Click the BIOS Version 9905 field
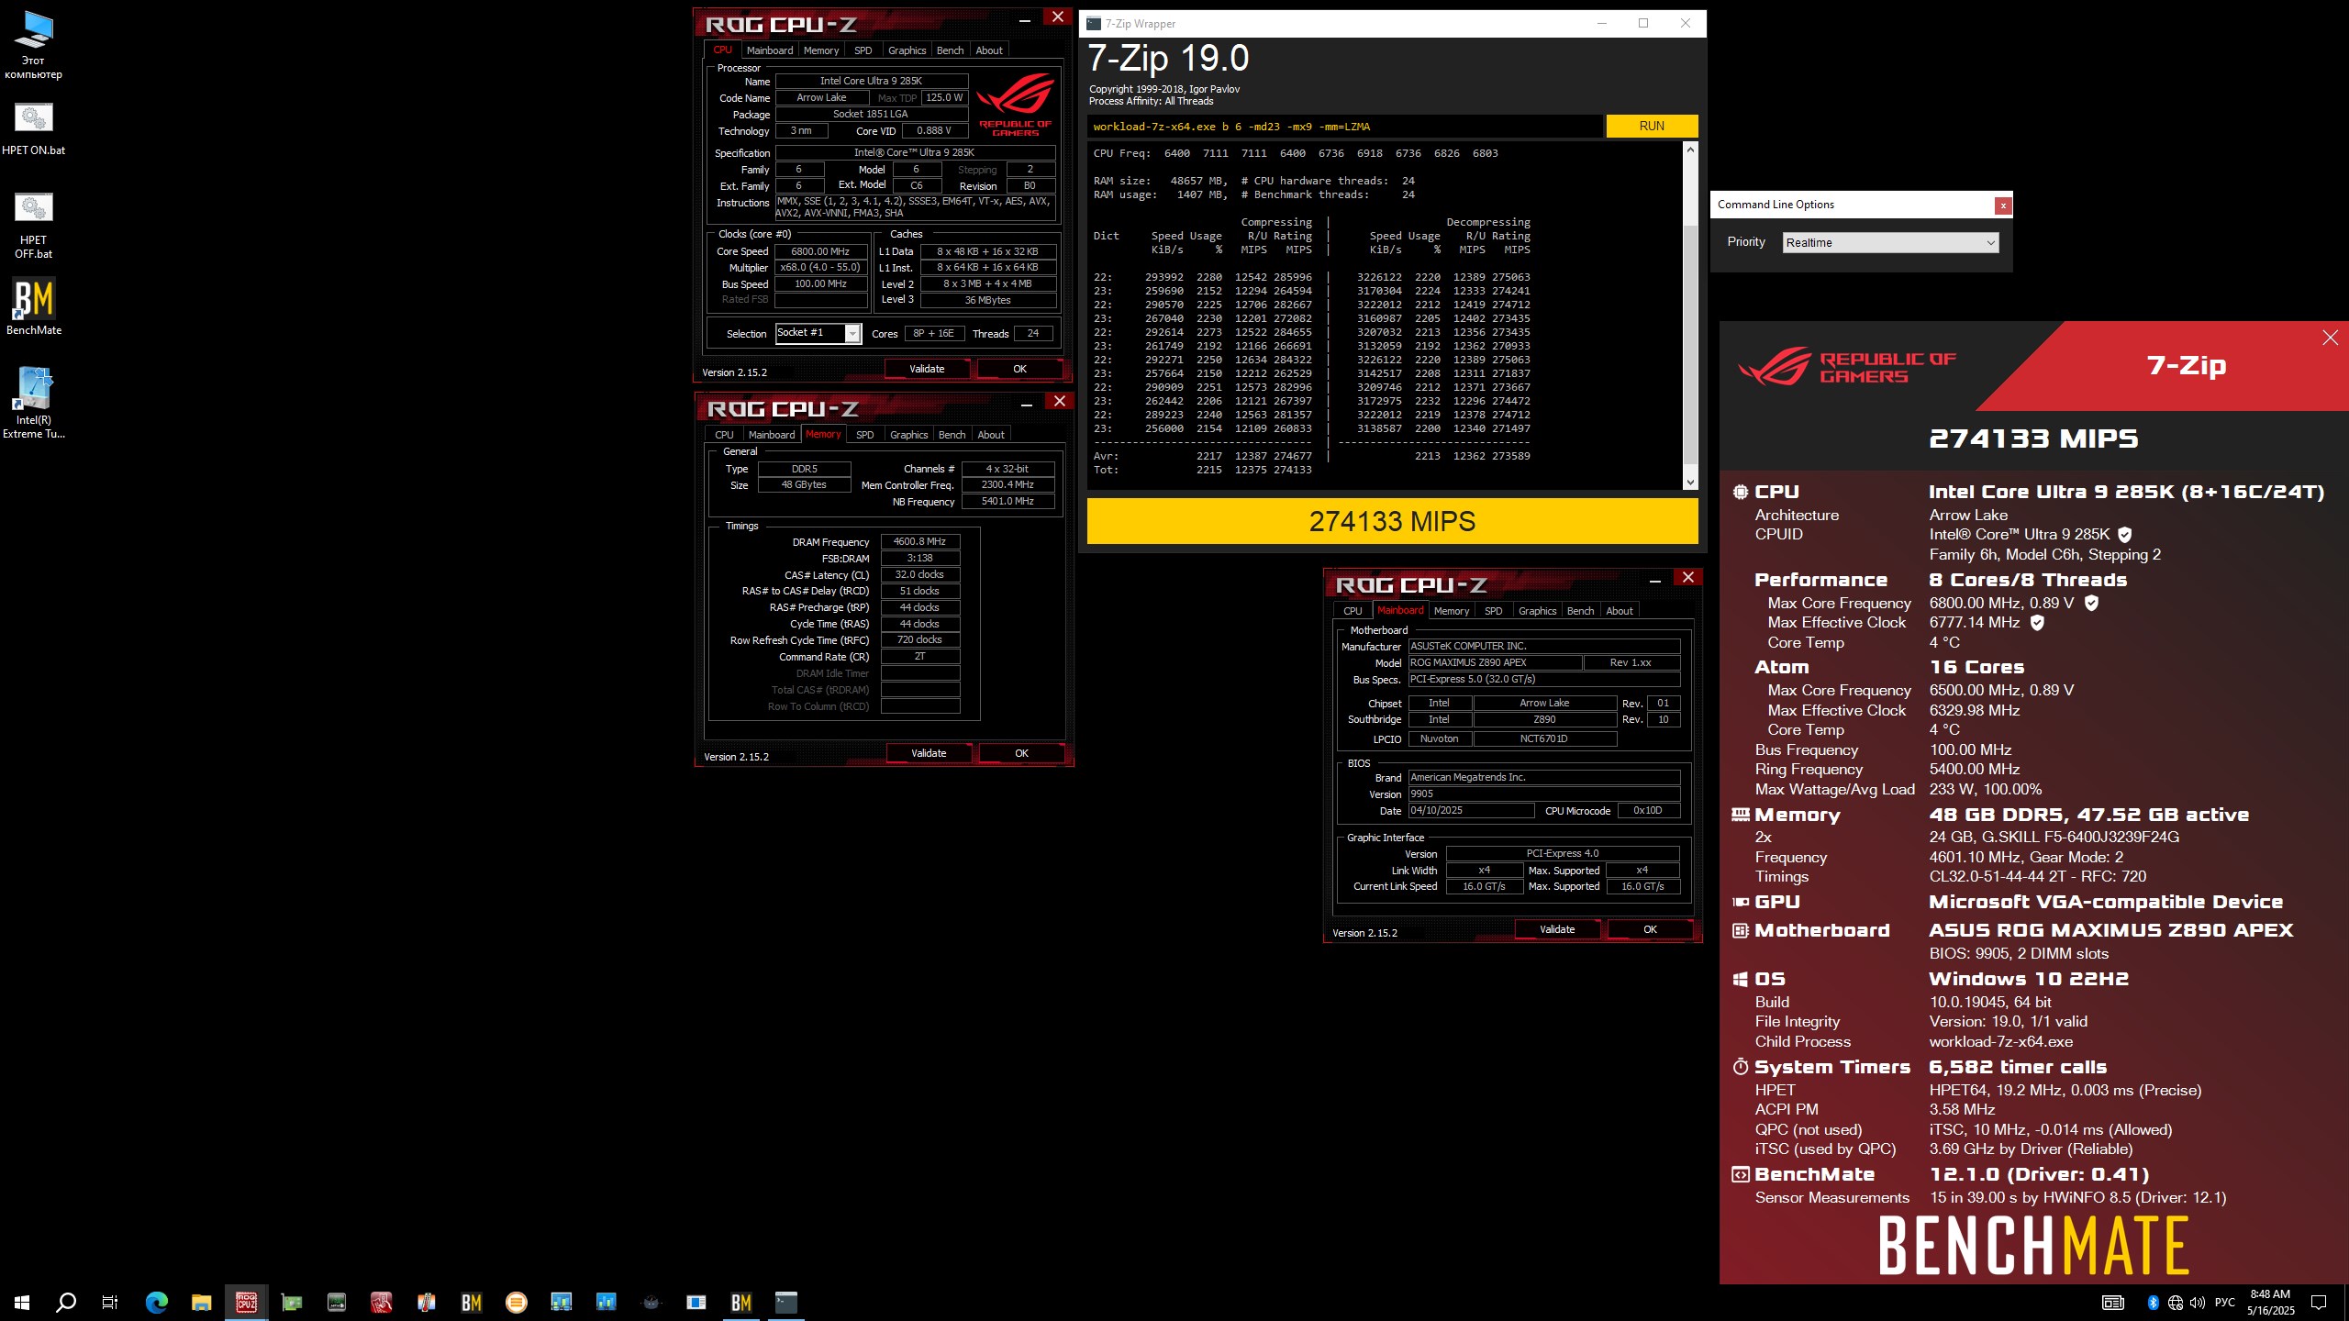2349x1321 pixels. 1544,794
